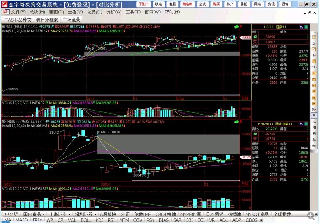Viewport: 319px width, 223px height.
Task: Open the 深圳证券 market dropdown tab
Action: click(86, 214)
